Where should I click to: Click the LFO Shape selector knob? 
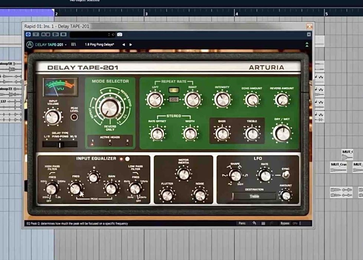pyautogui.click(x=235, y=175)
